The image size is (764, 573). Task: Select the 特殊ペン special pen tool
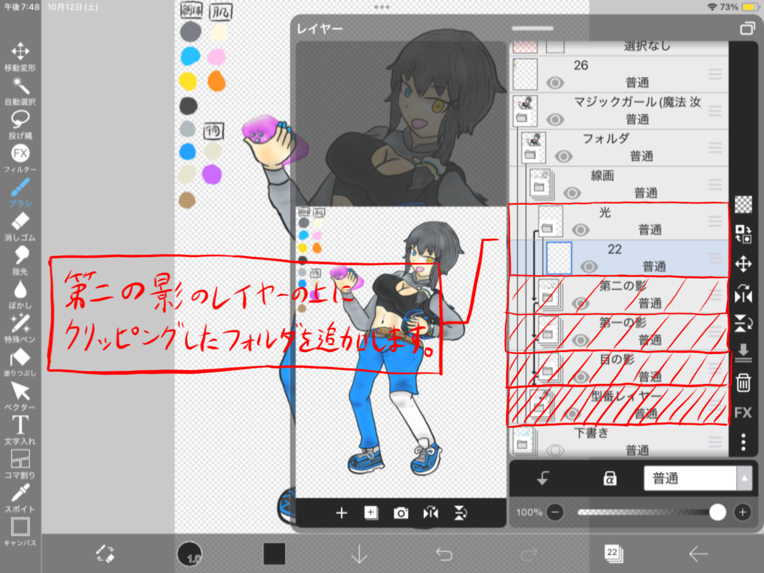pos(20,328)
